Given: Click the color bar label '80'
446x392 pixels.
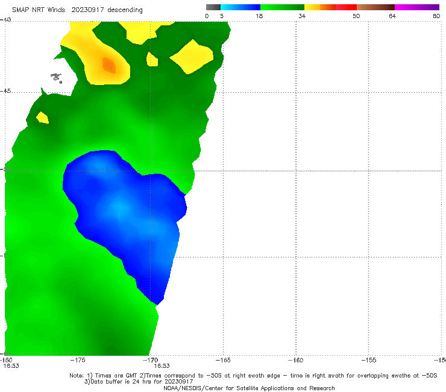Looking at the screenshot, I should click(436, 16).
